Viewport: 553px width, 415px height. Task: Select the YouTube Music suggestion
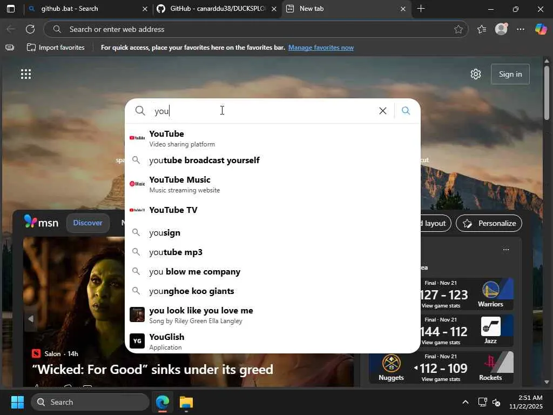click(x=273, y=184)
